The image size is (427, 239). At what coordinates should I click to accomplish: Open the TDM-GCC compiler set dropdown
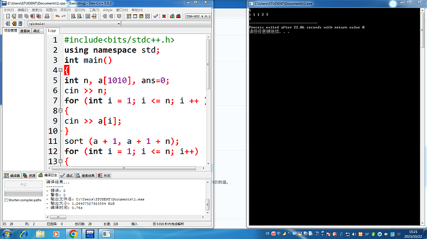(x=198, y=16)
